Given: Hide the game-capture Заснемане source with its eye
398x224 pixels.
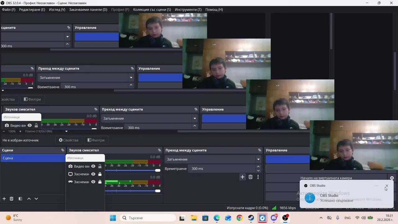Looking at the screenshot, I should [93, 182].
